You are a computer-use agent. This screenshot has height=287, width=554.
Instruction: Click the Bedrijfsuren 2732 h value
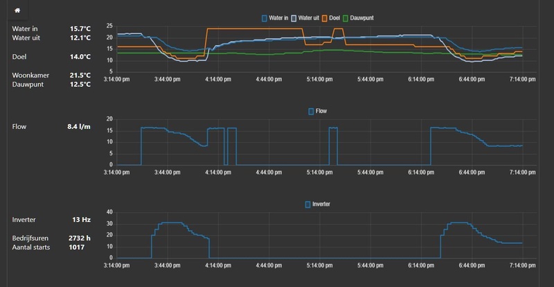point(80,238)
